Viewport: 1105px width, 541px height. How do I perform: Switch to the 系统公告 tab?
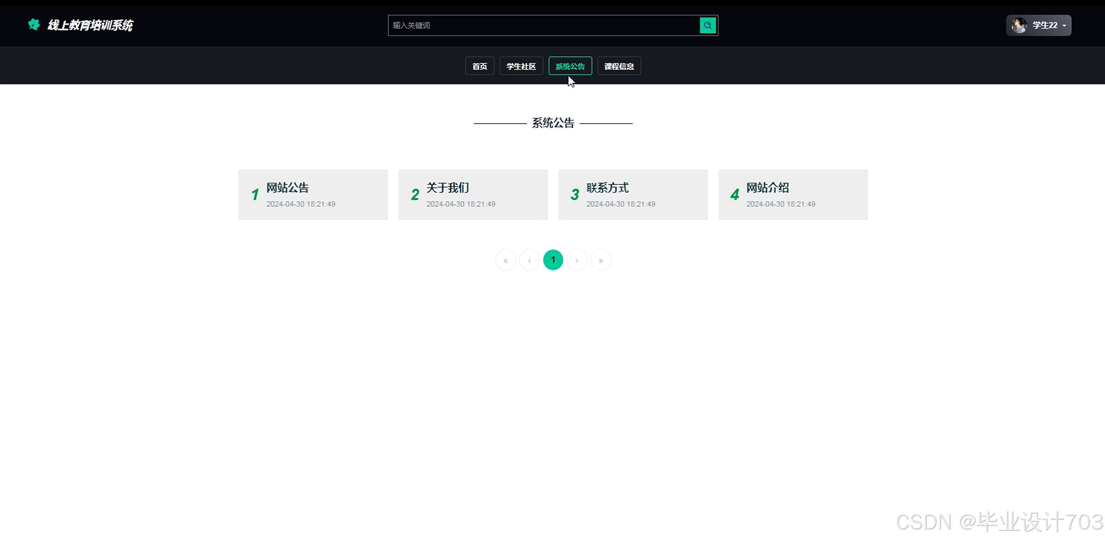(570, 66)
